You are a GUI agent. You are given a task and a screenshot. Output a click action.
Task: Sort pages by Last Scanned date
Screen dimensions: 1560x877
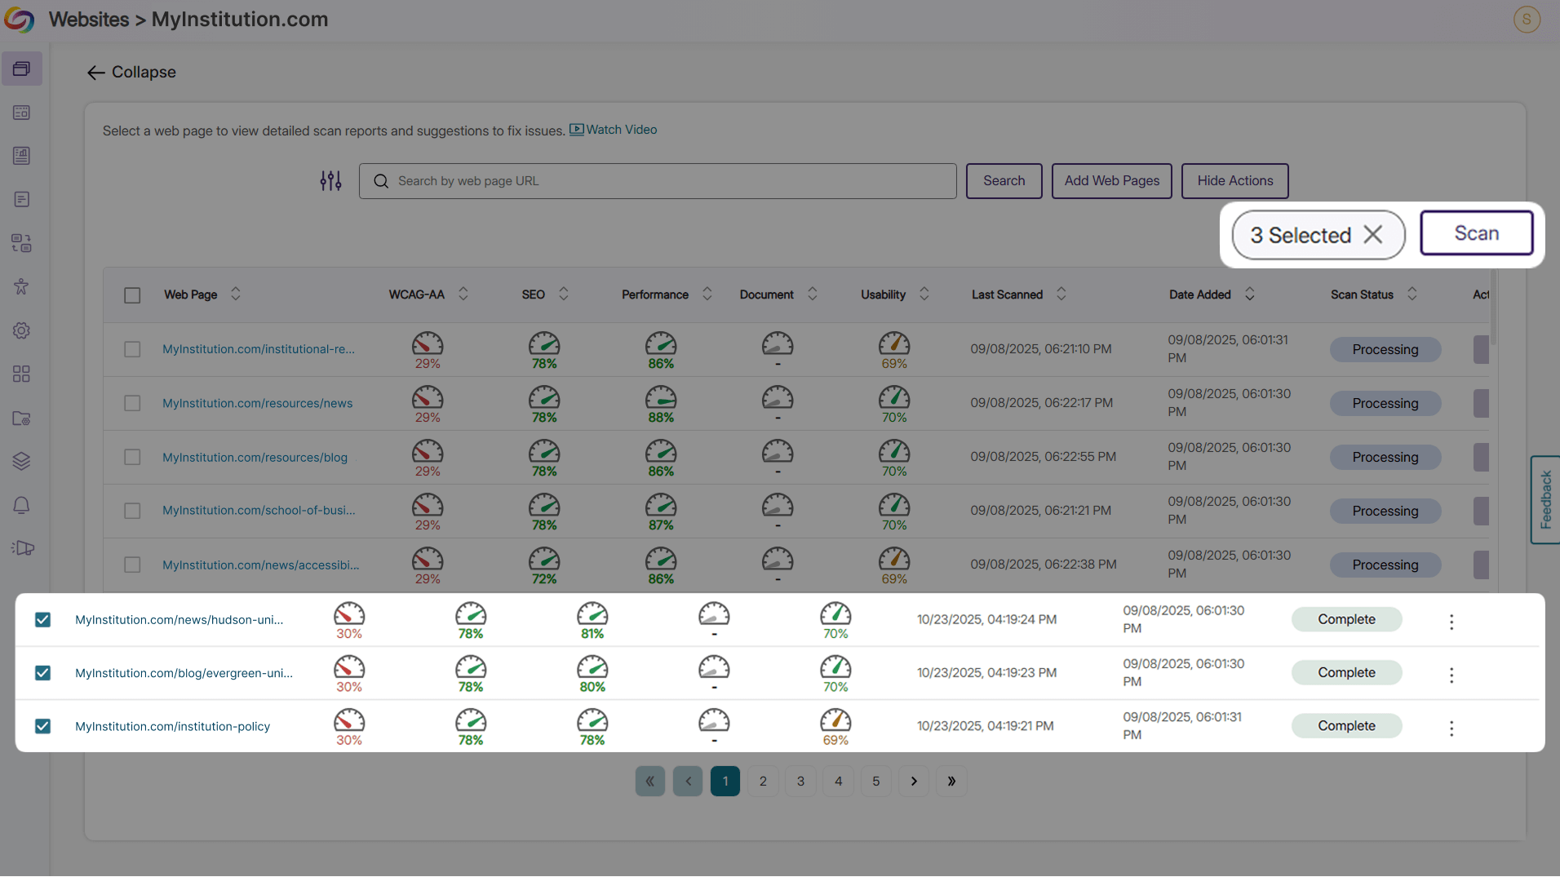click(1061, 295)
